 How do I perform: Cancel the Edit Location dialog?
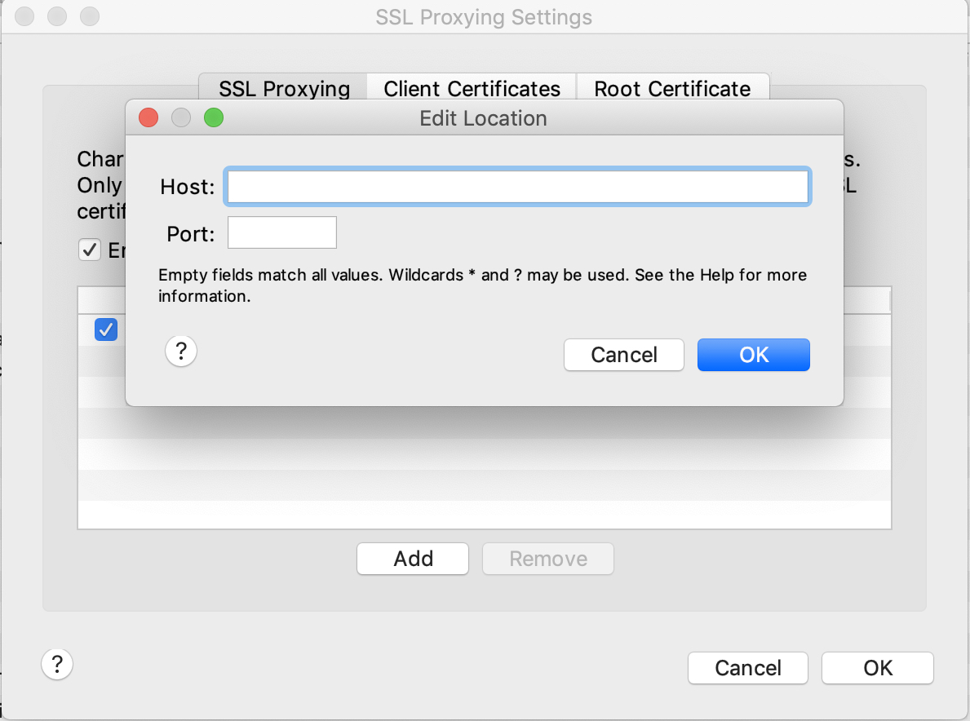[623, 355]
